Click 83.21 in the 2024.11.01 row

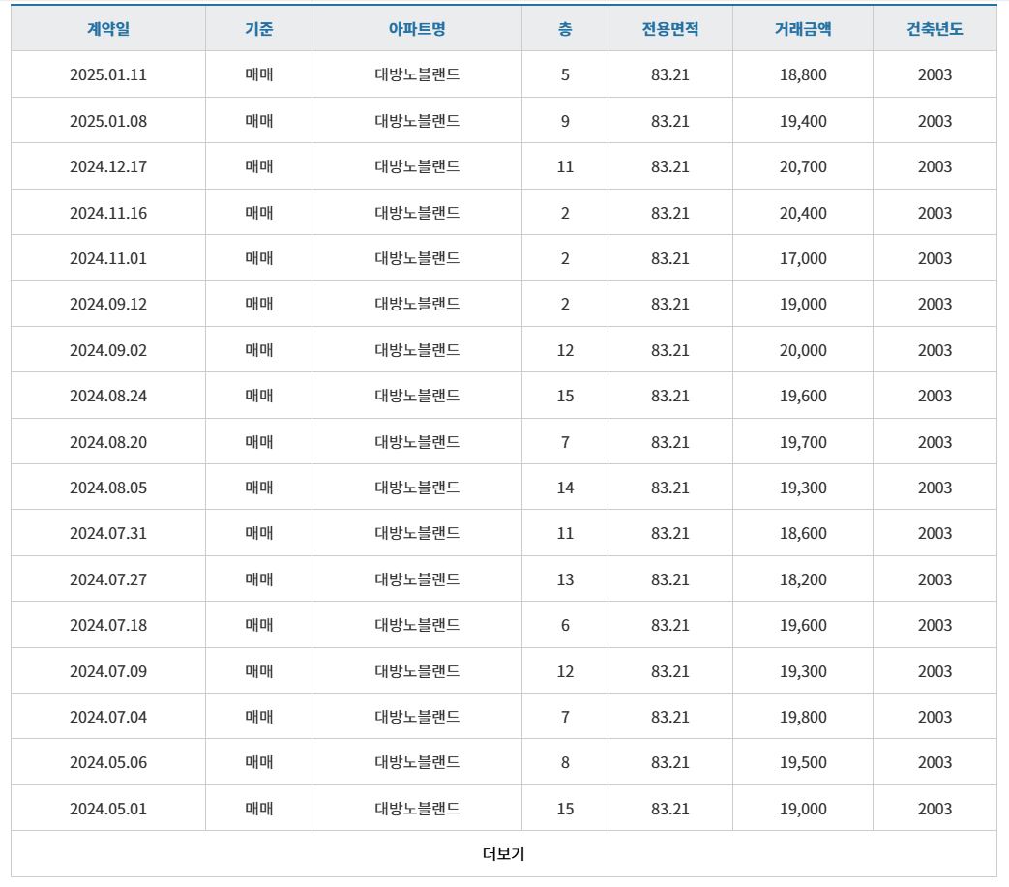coord(669,258)
